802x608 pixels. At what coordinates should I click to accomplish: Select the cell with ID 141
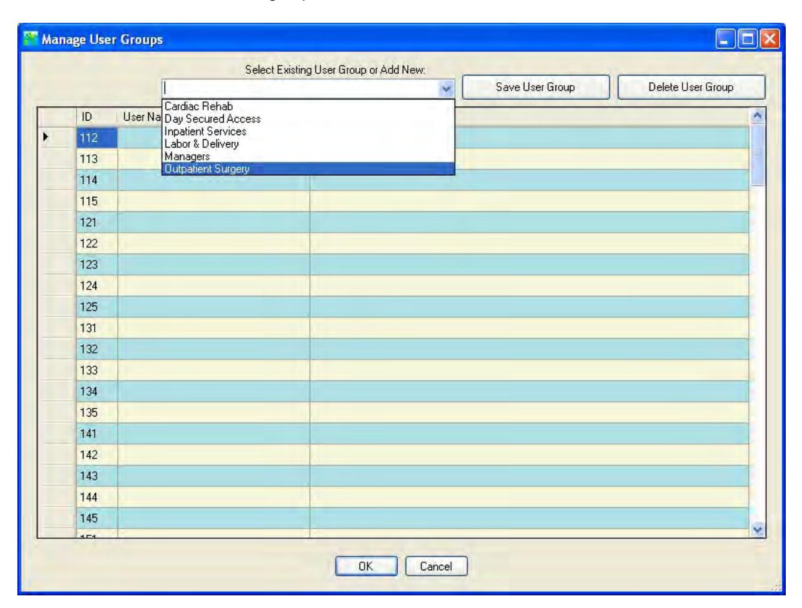point(97,433)
